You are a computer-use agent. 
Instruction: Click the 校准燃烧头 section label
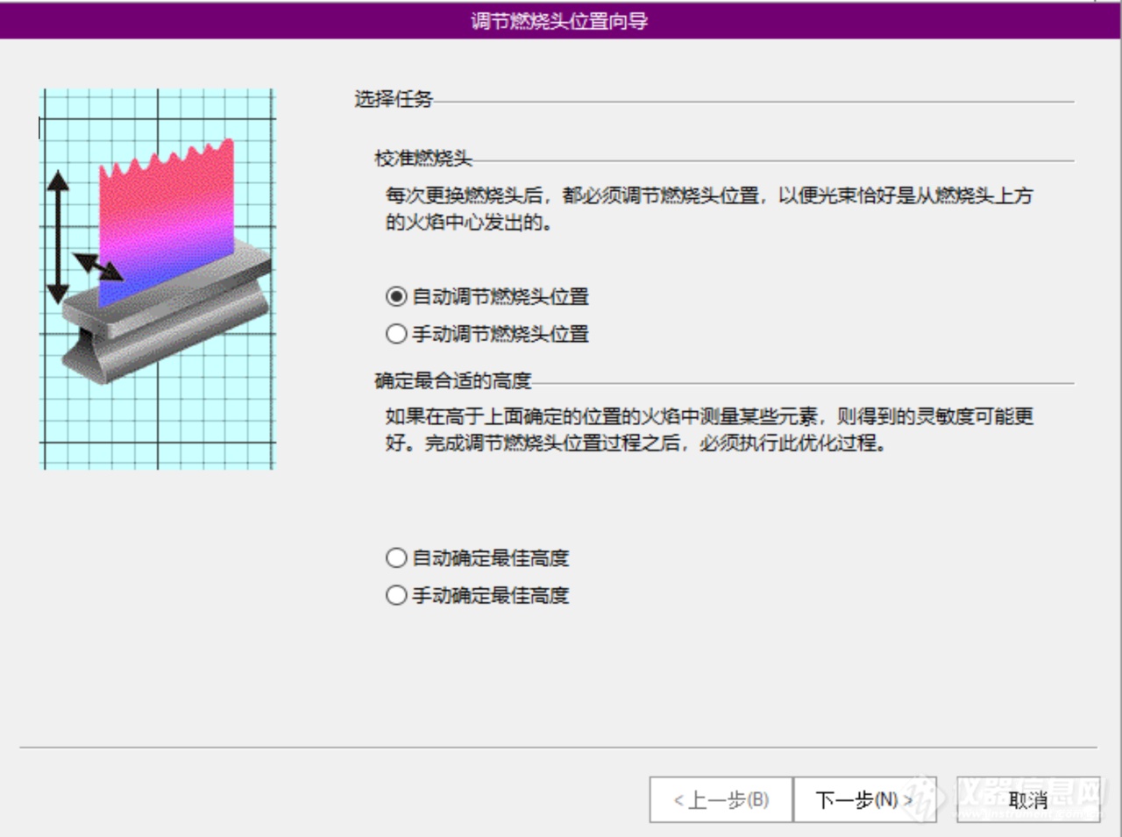[x=423, y=159]
